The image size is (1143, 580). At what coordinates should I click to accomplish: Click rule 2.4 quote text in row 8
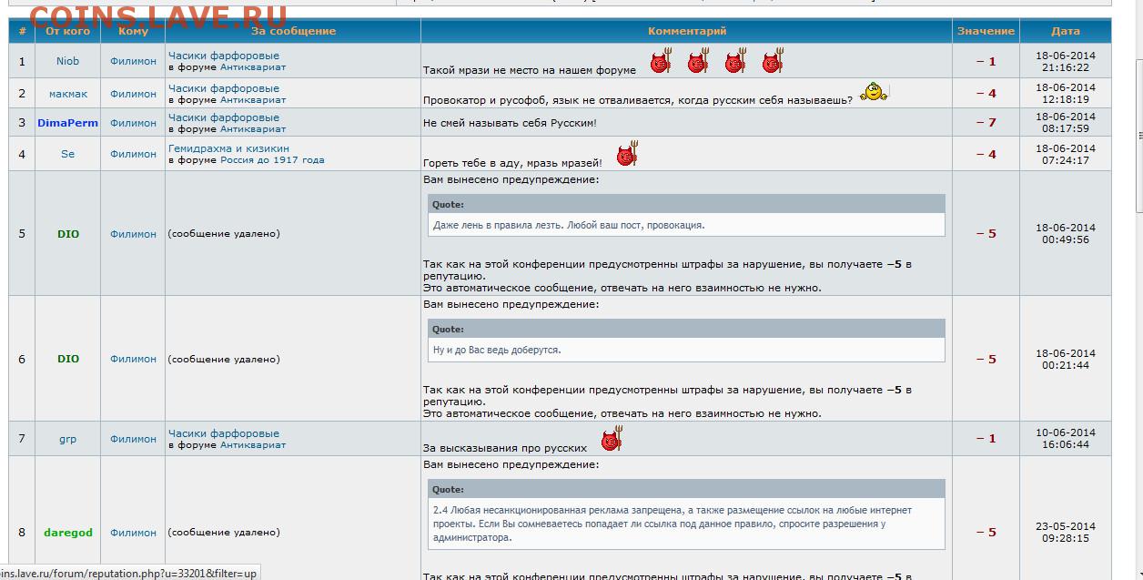click(x=673, y=524)
